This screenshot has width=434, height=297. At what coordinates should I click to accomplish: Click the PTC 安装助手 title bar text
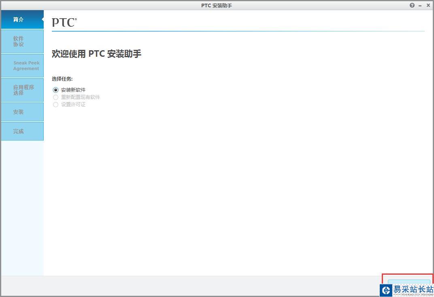pyautogui.click(x=217, y=6)
